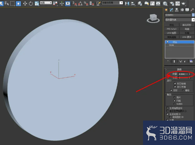
Task: Switch to the Hierarchy panel tab
Action: [x=177, y=10]
